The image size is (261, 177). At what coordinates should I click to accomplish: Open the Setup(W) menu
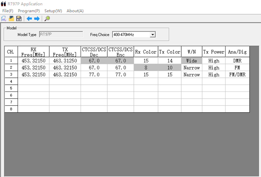pos(53,11)
